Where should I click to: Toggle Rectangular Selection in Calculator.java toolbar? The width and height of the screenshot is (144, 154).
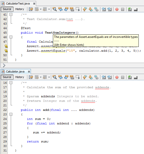pos(78,77)
